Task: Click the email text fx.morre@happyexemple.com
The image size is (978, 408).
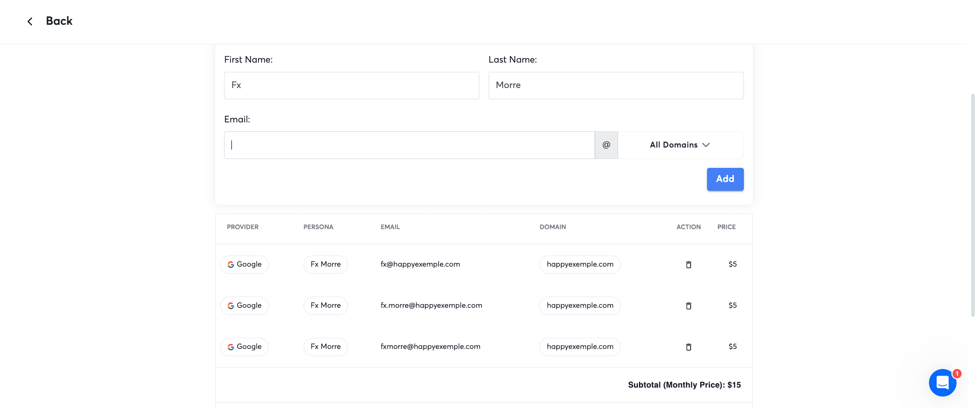Action: (x=431, y=305)
